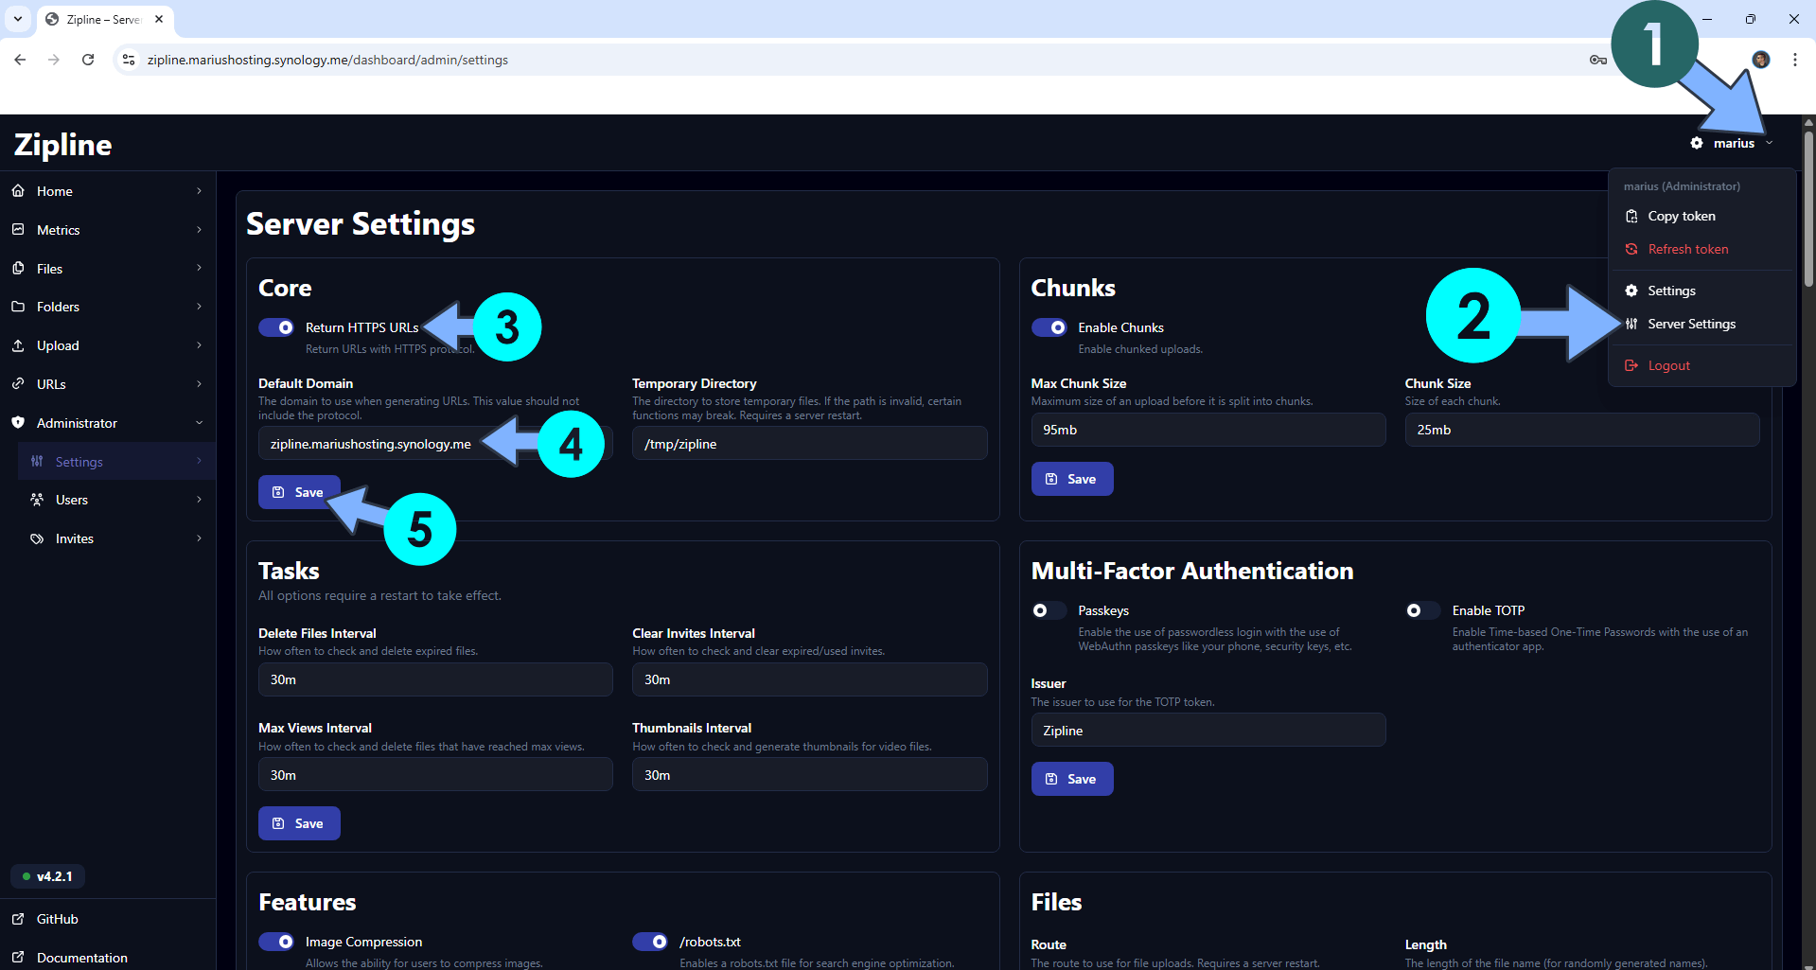
Task: Click the Administrator shield icon
Action: tap(18, 423)
